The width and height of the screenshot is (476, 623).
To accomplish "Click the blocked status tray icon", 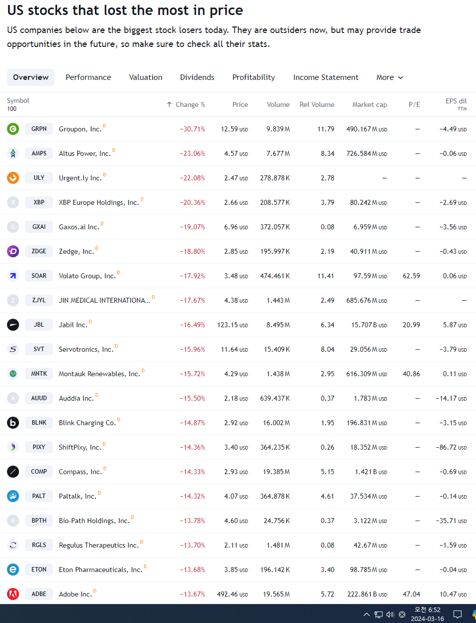I will (402, 615).
